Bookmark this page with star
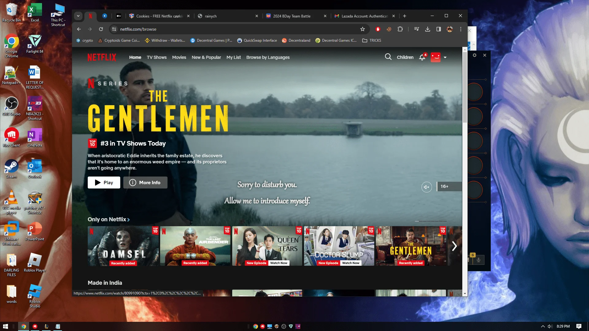 pyautogui.click(x=362, y=29)
